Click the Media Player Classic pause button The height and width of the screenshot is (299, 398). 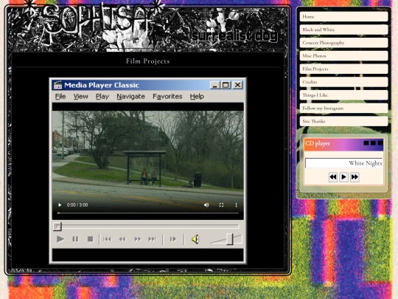pos(75,239)
